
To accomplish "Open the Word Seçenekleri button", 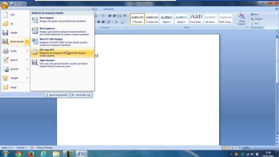I will click(57, 95).
